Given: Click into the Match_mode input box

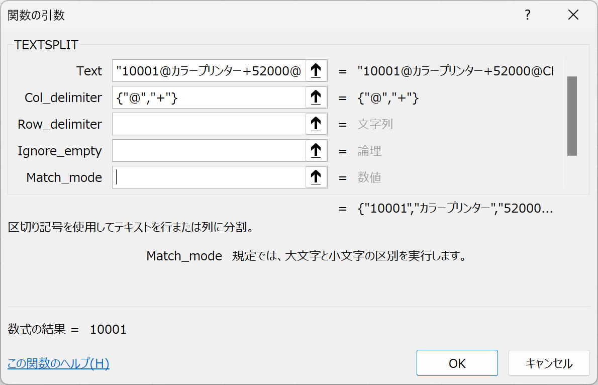Looking at the screenshot, I should click(209, 177).
